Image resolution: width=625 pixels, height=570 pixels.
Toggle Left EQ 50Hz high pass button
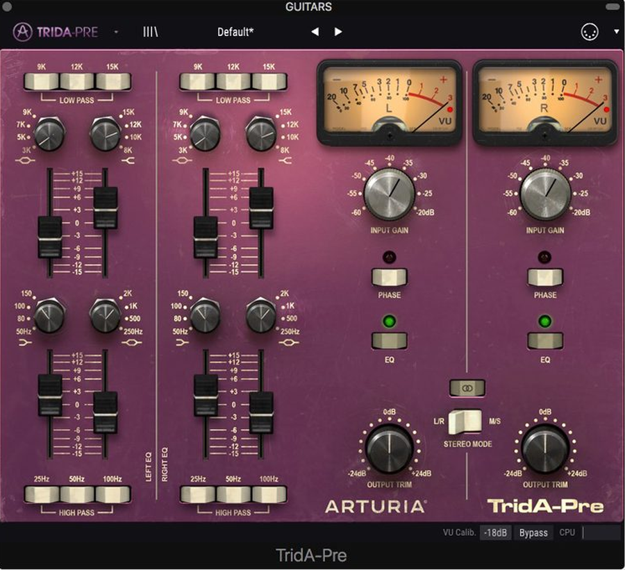(77, 494)
